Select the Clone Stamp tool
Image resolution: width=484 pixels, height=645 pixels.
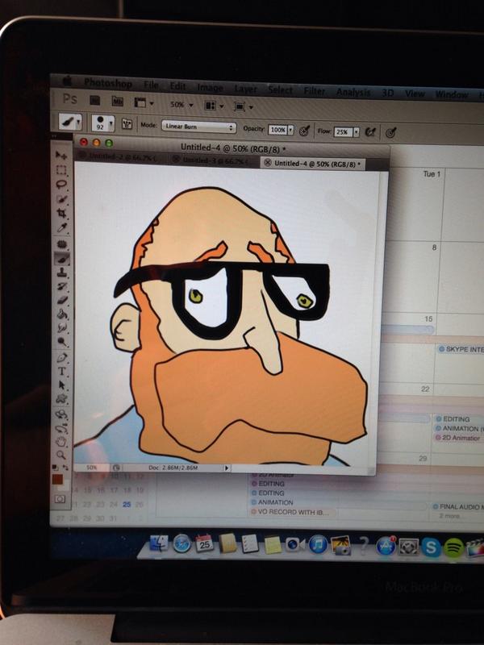pos(62,272)
